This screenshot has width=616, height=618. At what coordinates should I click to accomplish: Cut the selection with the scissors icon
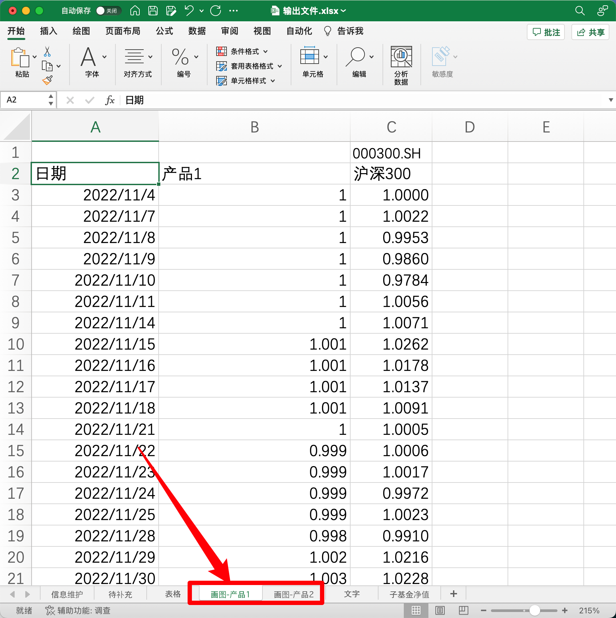point(47,51)
